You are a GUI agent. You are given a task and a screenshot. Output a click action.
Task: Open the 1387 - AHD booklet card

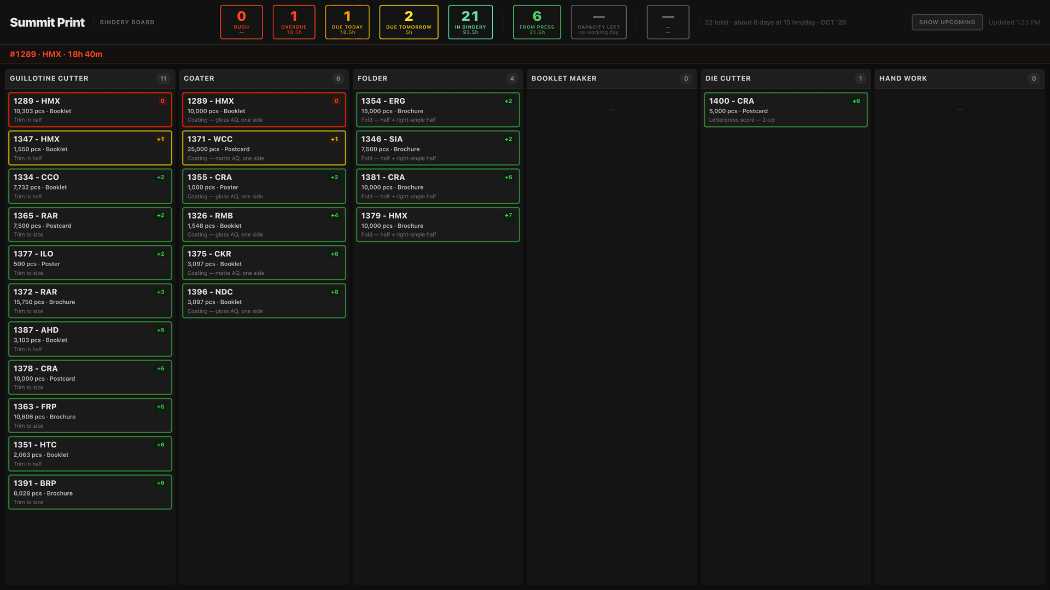pos(90,339)
